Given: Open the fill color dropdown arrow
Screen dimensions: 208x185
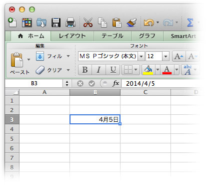Looking at the screenshot, I should click(x=157, y=70).
